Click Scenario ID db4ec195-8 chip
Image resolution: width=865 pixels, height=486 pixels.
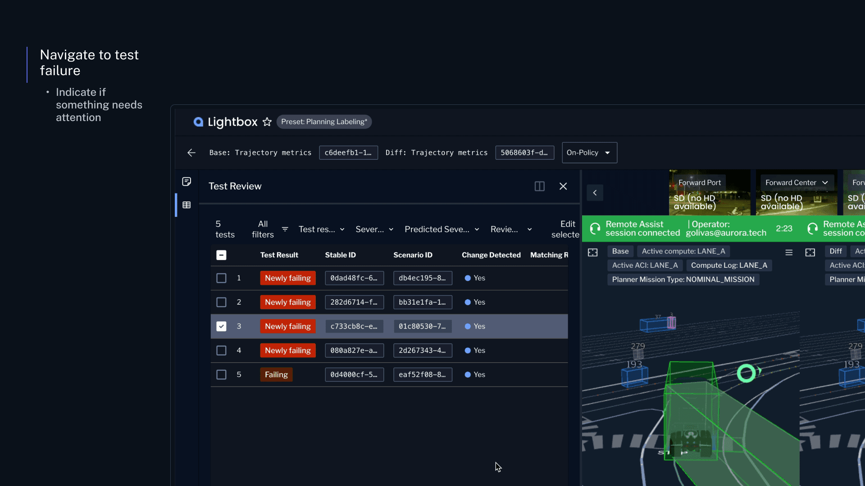click(423, 278)
